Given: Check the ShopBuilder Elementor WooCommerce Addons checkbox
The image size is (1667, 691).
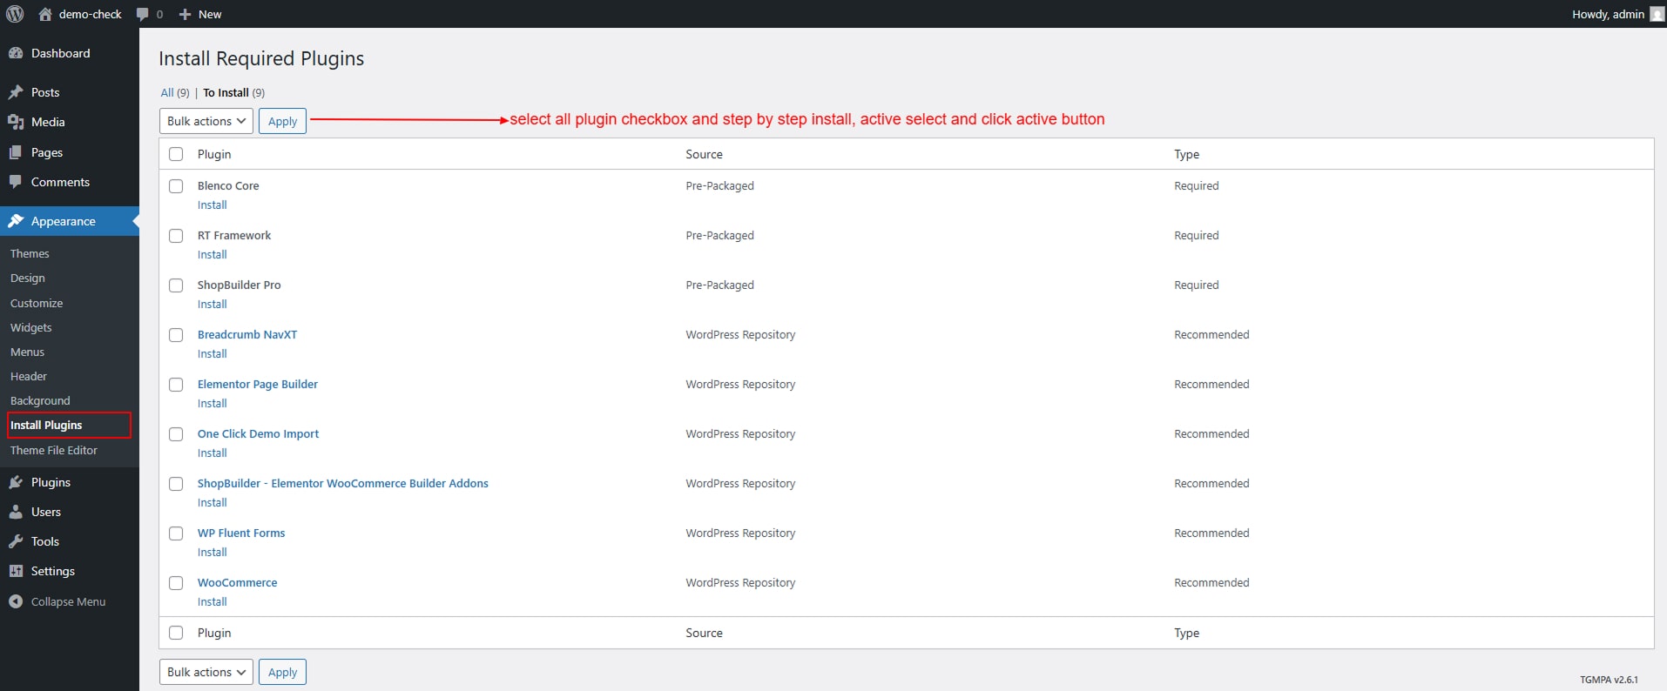Looking at the screenshot, I should [x=176, y=484].
